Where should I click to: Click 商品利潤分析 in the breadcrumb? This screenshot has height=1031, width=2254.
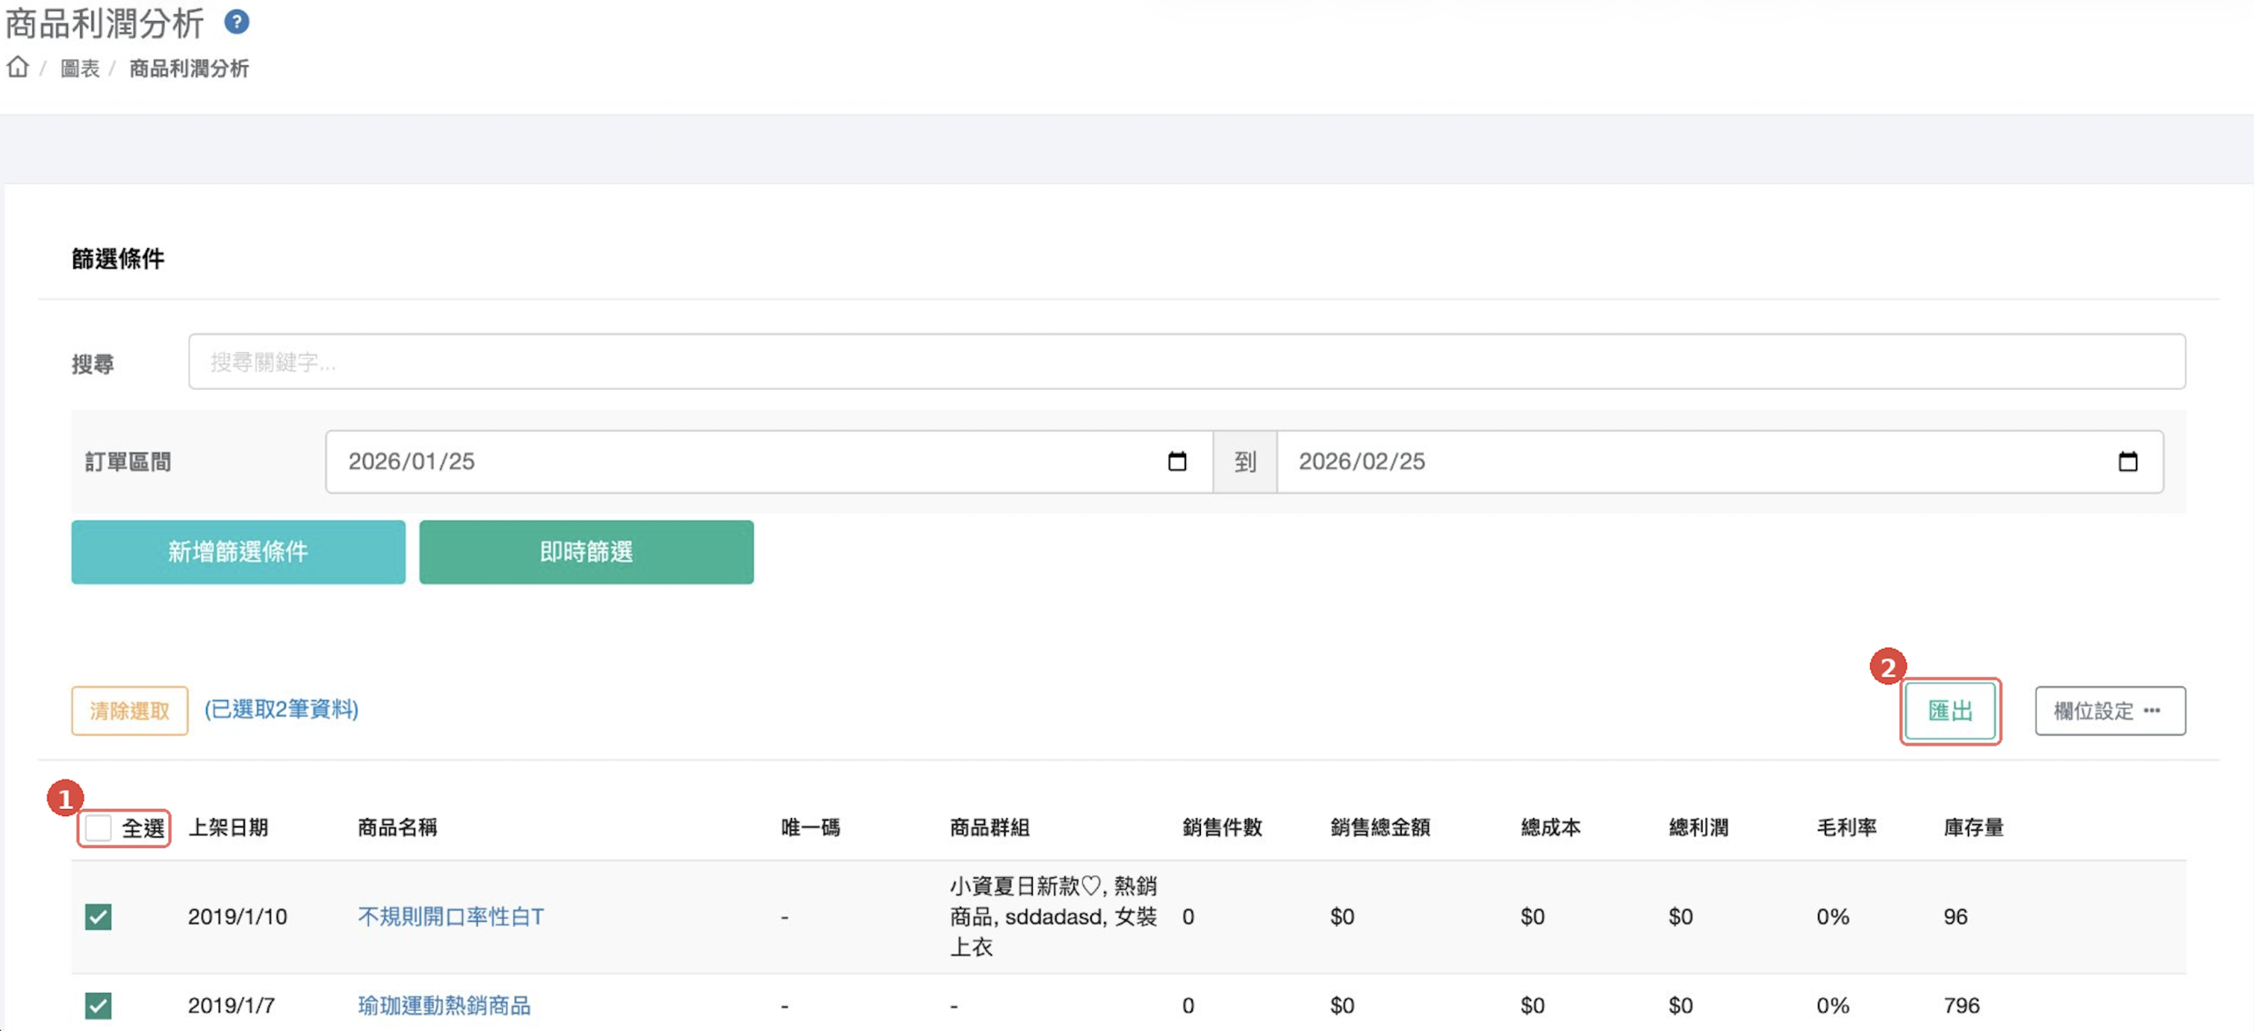189,69
